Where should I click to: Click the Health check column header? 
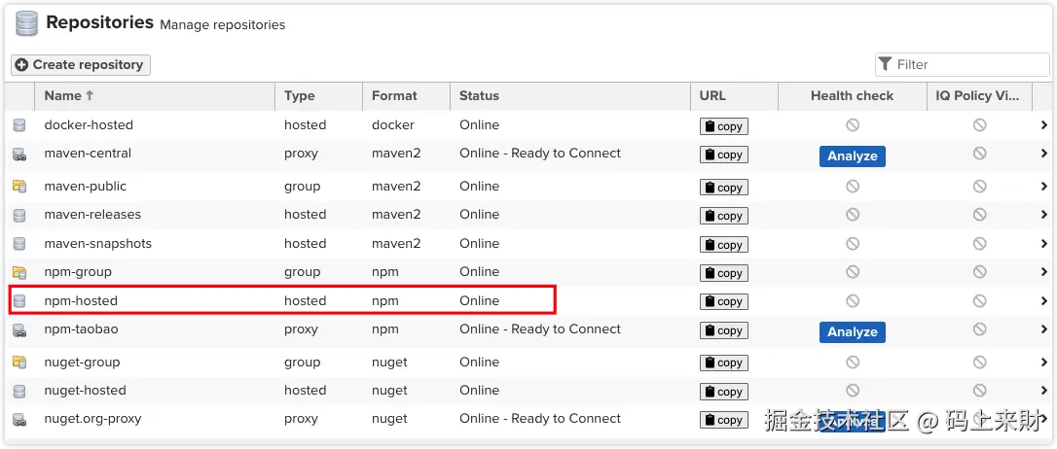click(852, 96)
